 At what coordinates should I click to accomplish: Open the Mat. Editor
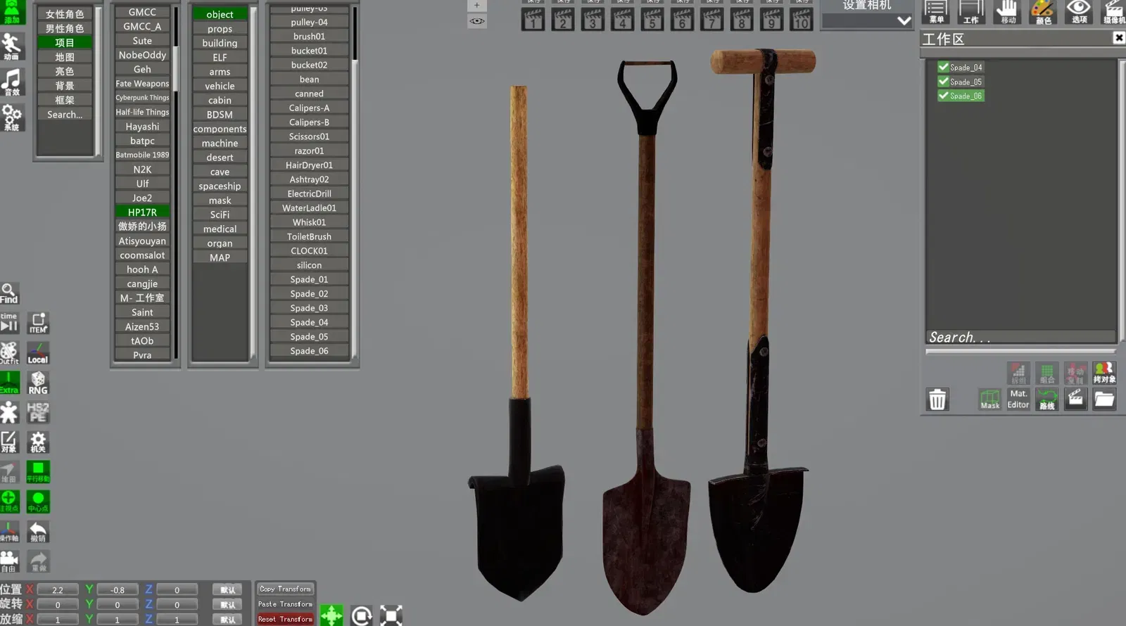[1018, 400]
